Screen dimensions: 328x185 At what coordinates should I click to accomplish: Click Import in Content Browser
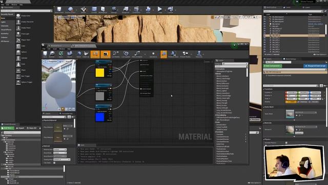point(20,128)
